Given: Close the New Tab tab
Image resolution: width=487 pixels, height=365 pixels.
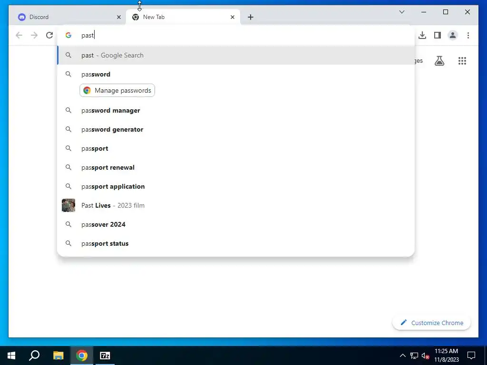Looking at the screenshot, I should 232,17.
